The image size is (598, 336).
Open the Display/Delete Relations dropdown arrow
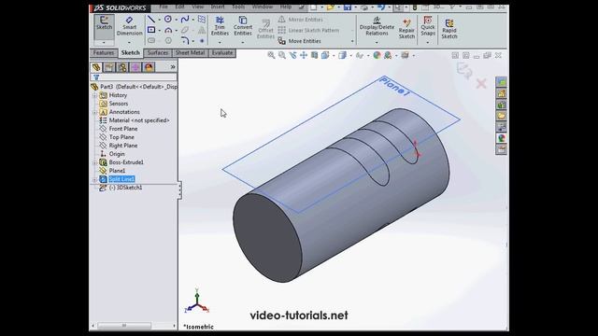[377, 42]
